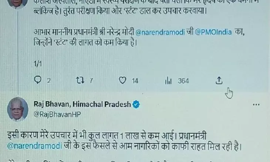Click the reply speech bubble icon
This screenshot has width=270, height=162.
tap(38, 80)
